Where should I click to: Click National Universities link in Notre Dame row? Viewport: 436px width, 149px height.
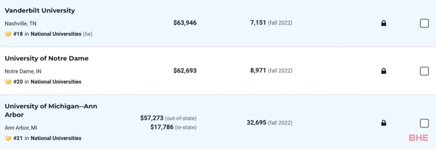tap(56, 82)
